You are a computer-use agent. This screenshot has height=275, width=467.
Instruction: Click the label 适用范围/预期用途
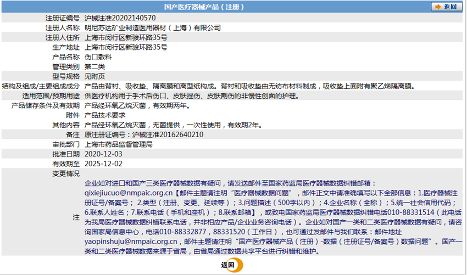(51, 96)
